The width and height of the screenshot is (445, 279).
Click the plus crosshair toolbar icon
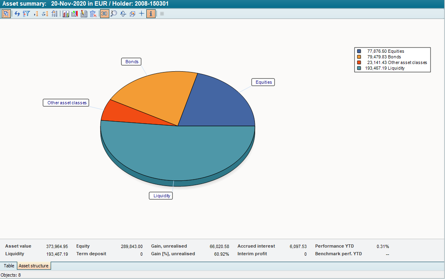pos(141,14)
